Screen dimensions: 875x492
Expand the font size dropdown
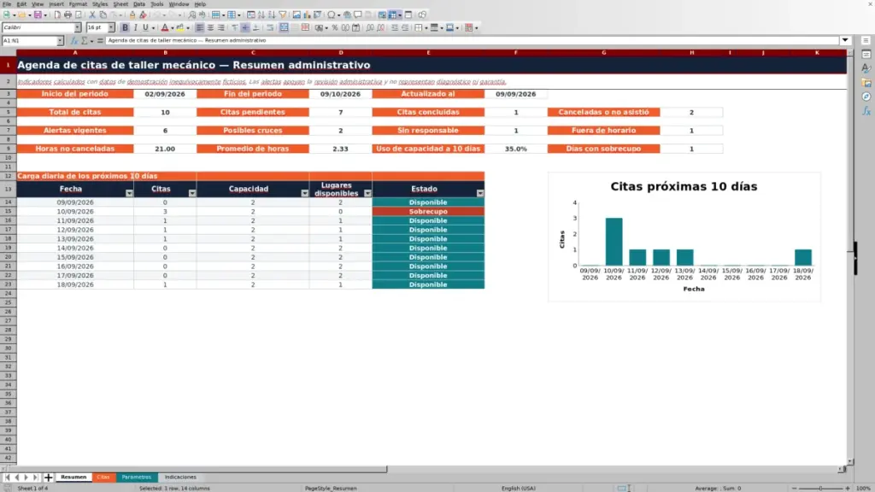point(111,28)
